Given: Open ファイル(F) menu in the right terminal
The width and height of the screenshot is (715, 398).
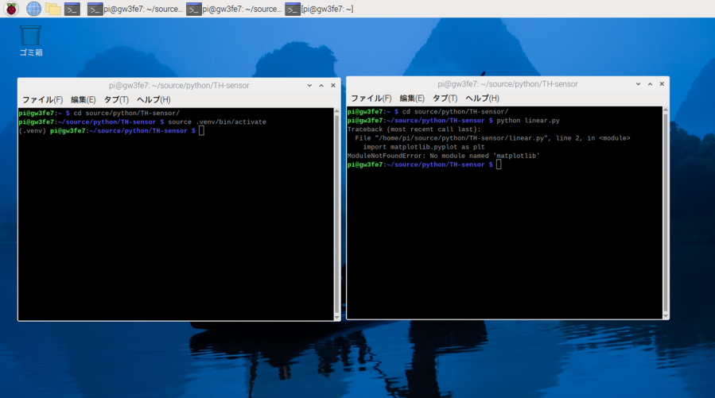Looking at the screenshot, I should 371,99.
